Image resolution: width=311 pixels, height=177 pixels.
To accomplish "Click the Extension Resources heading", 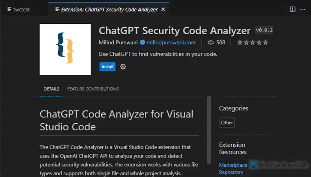I will (x=233, y=149).
